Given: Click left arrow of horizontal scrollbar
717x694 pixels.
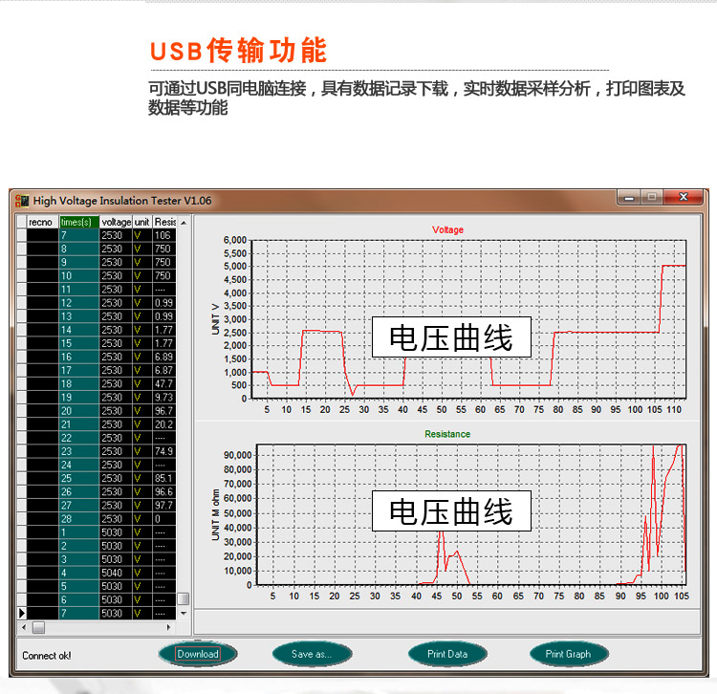Looking at the screenshot, I should tap(24, 627).
